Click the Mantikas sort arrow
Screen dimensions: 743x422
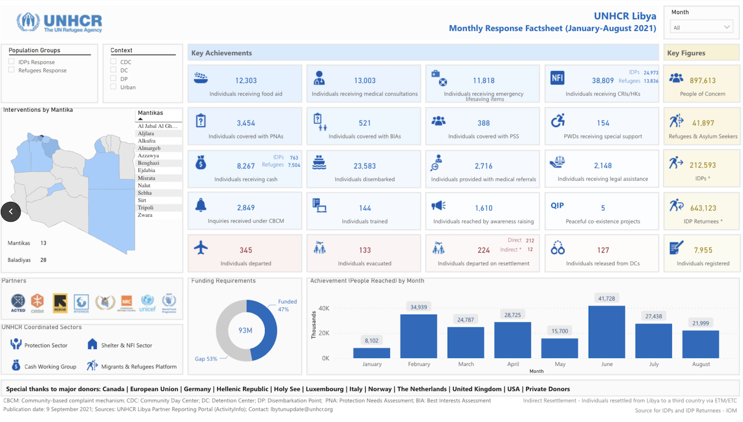(x=141, y=119)
